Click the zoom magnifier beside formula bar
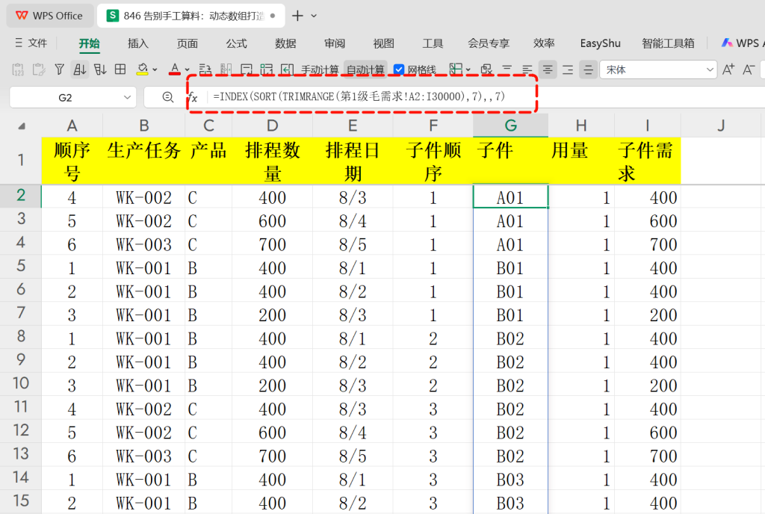 tap(168, 97)
